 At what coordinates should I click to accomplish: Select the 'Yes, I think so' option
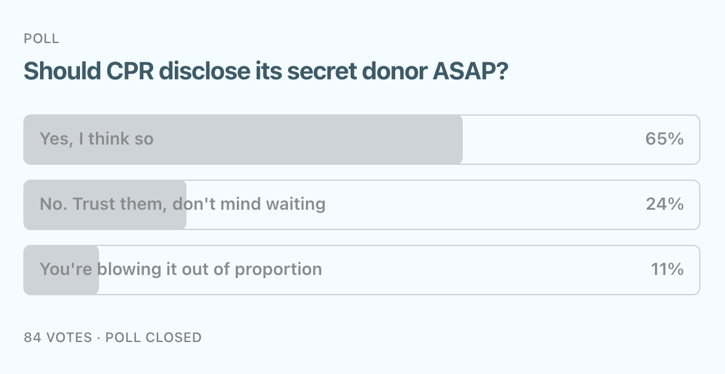pos(361,140)
